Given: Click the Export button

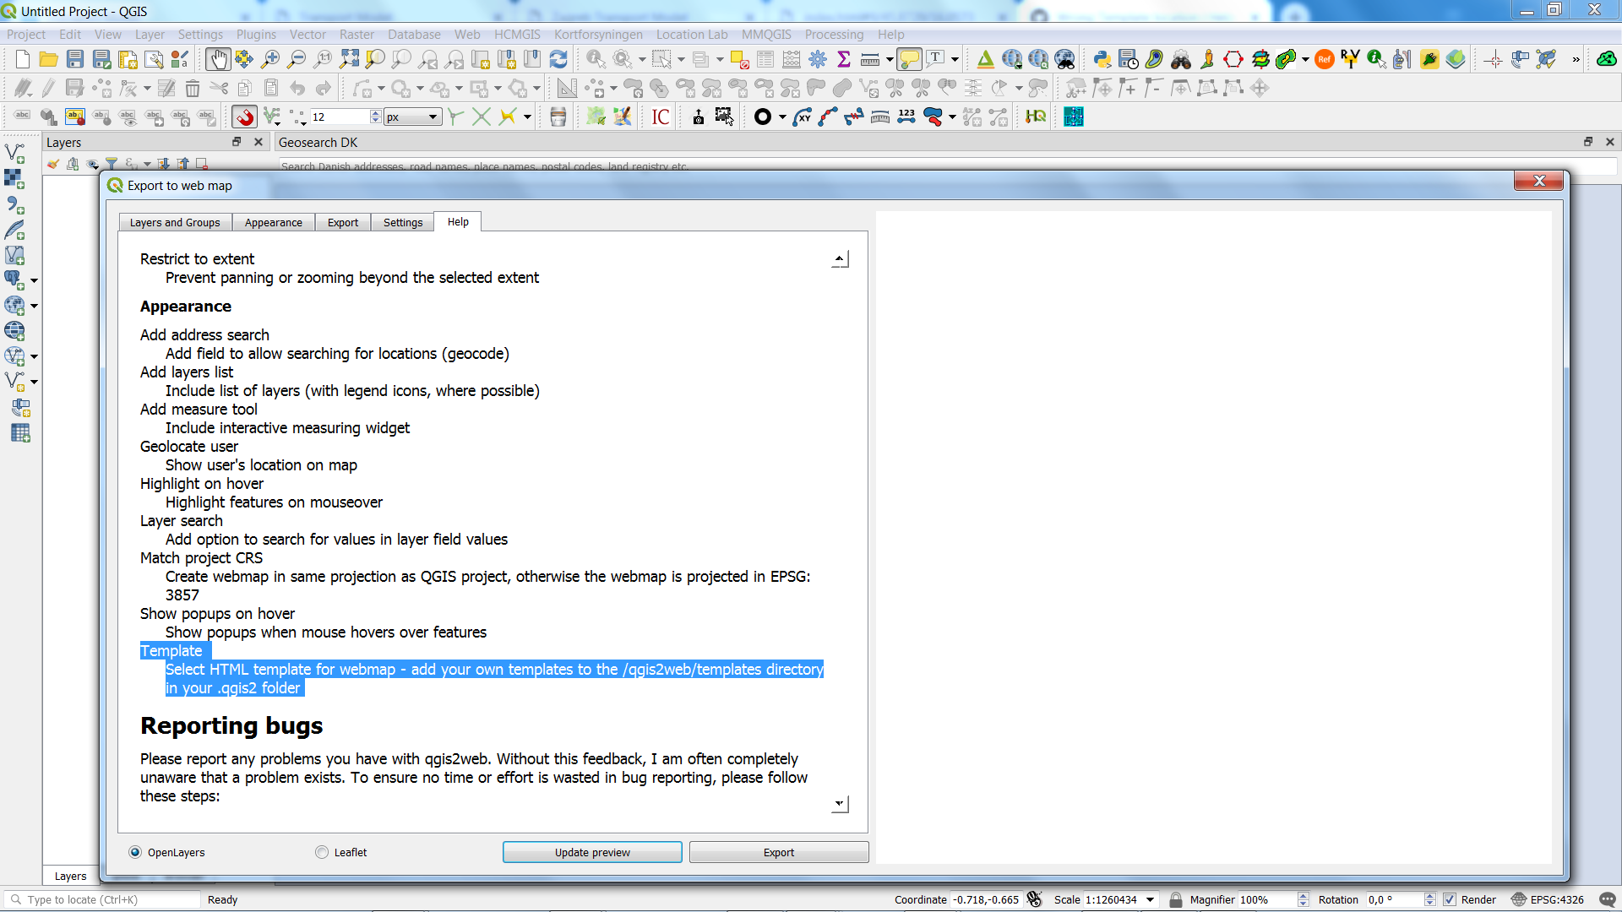Looking at the screenshot, I should [777, 852].
